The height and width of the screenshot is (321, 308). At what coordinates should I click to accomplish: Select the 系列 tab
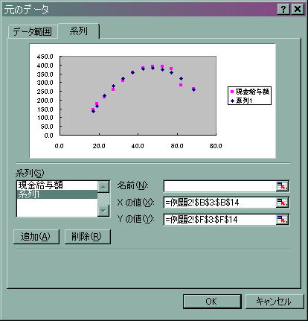click(79, 31)
